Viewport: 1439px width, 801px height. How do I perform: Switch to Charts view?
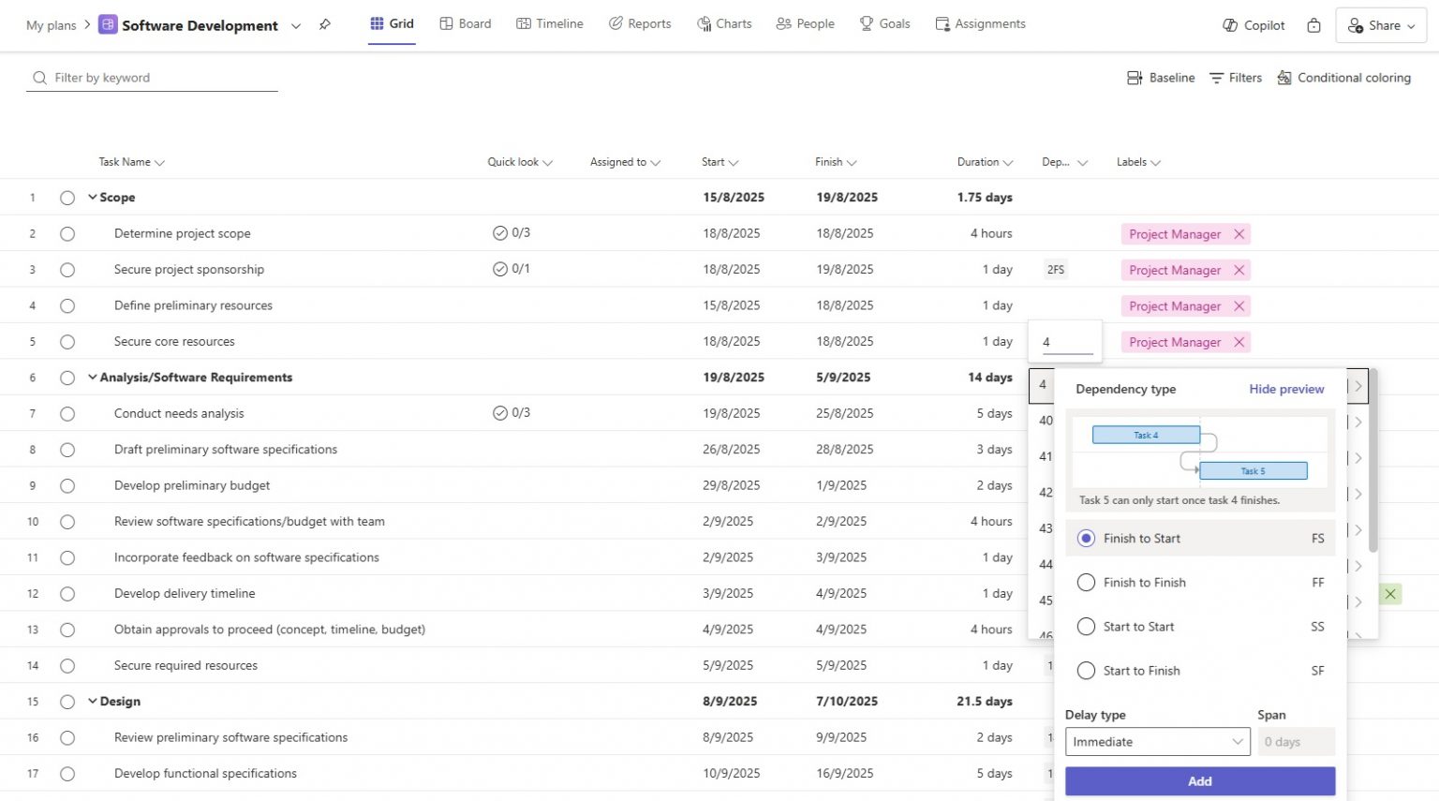pos(724,23)
